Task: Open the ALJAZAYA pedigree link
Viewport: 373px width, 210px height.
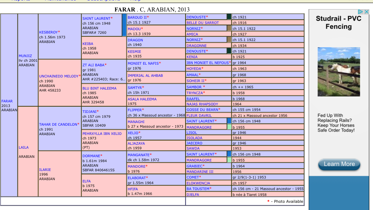Action: pos(136,143)
